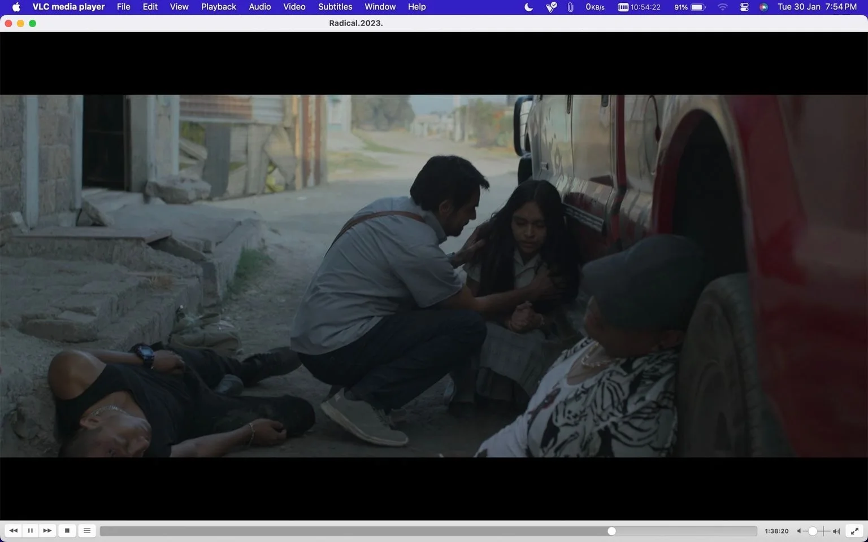Open the Subtitles menu
Viewport: 868px width, 542px height.
(x=335, y=7)
